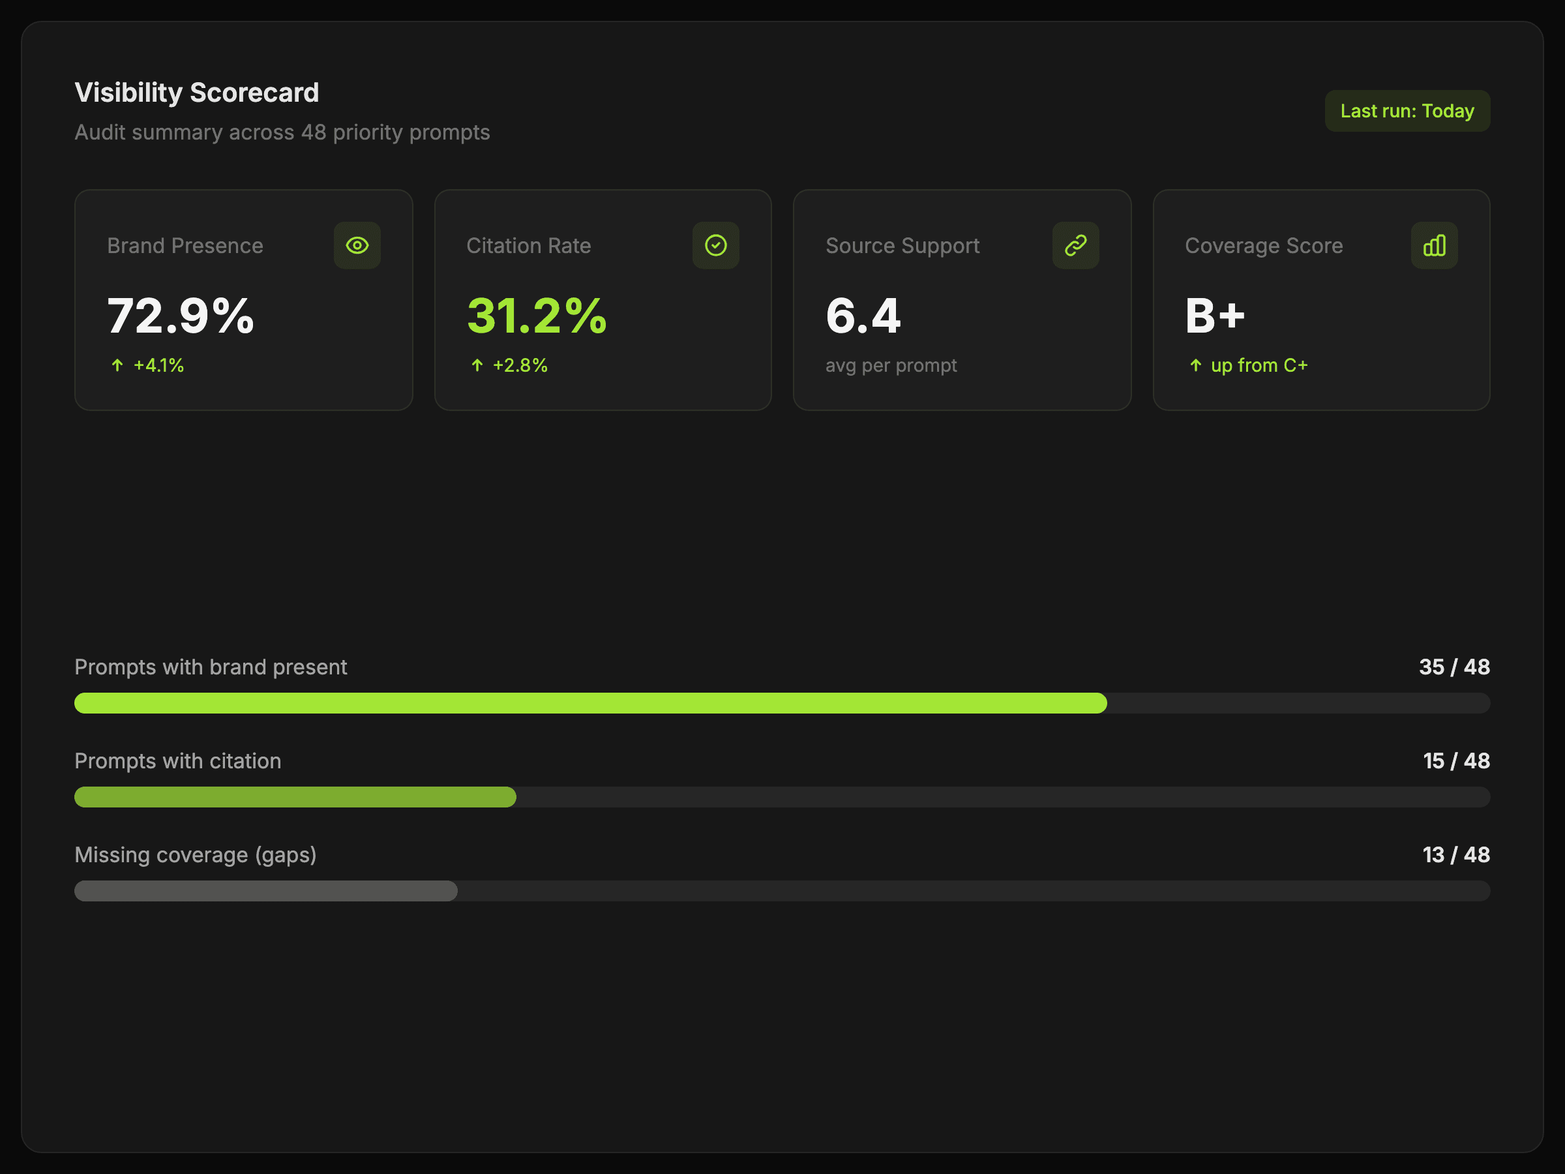Click the 'avg per prompt' caption
The height and width of the screenshot is (1174, 1565).
click(891, 365)
